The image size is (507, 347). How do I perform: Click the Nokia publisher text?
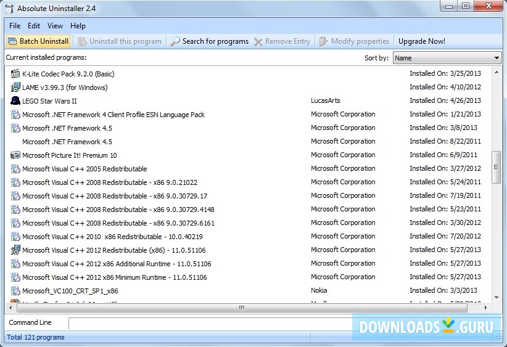319,290
